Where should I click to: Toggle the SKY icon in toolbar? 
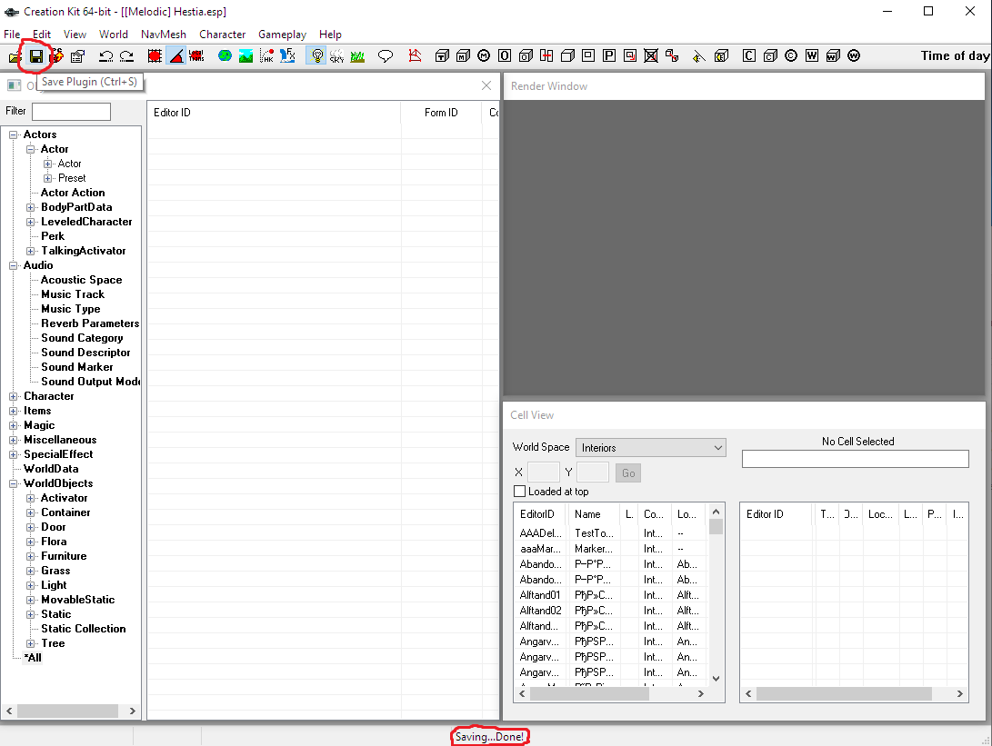[336, 56]
